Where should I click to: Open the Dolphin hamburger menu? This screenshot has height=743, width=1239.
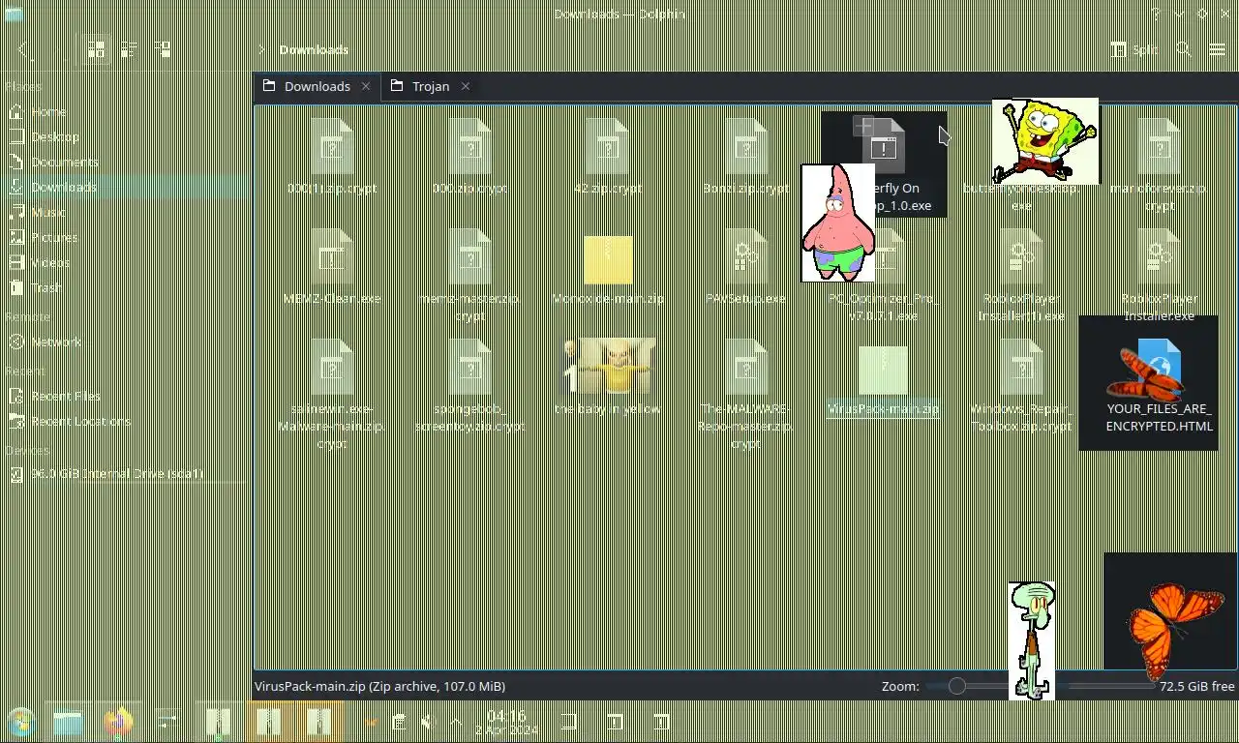[x=1217, y=49]
